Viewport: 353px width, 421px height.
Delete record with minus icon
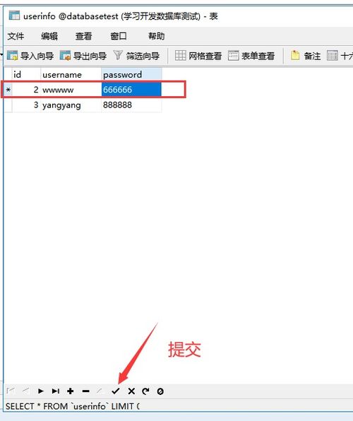point(86,391)
